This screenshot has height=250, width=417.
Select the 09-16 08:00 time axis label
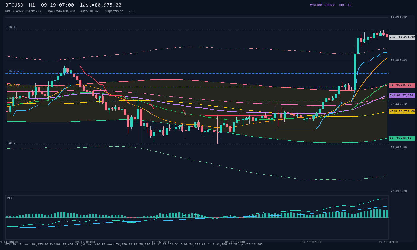pos(162,242)
